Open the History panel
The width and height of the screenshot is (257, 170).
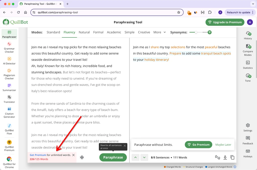248,35
